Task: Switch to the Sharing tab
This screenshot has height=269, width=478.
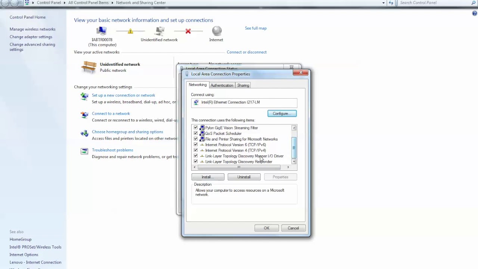Action: point(243,85)
